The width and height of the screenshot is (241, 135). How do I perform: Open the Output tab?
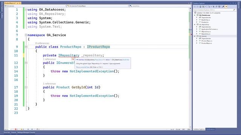14,132
